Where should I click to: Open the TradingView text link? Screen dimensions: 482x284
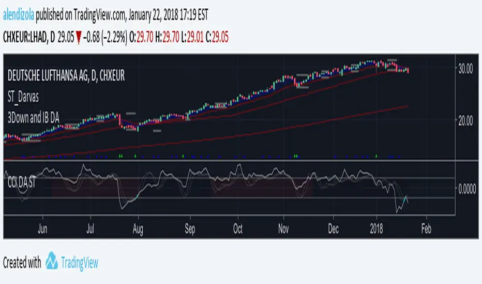80,263
